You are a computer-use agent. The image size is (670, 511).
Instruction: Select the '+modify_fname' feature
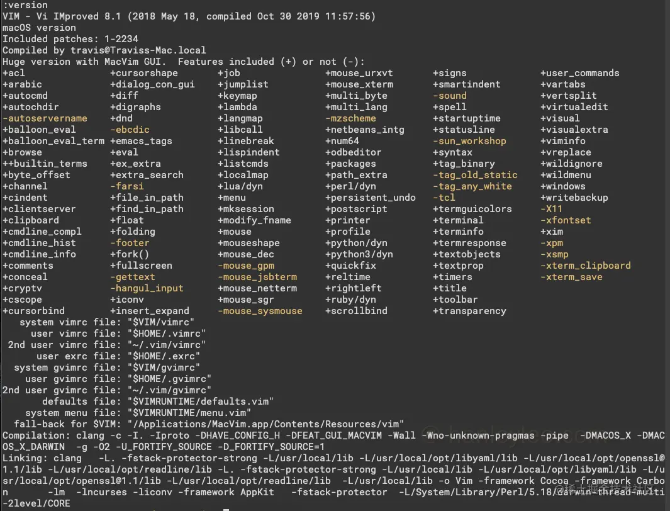(x=255, y=220)
